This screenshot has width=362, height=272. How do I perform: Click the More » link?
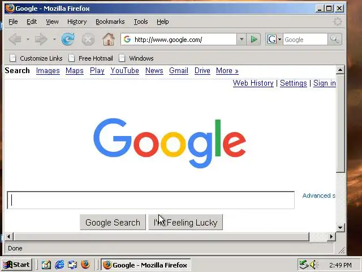227,70
